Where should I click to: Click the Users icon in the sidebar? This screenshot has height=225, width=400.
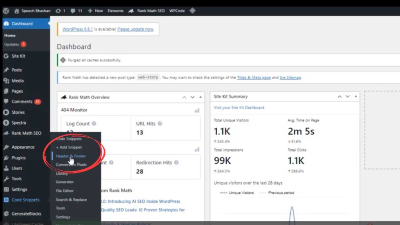pyautogui.click(x=6, y=168)
